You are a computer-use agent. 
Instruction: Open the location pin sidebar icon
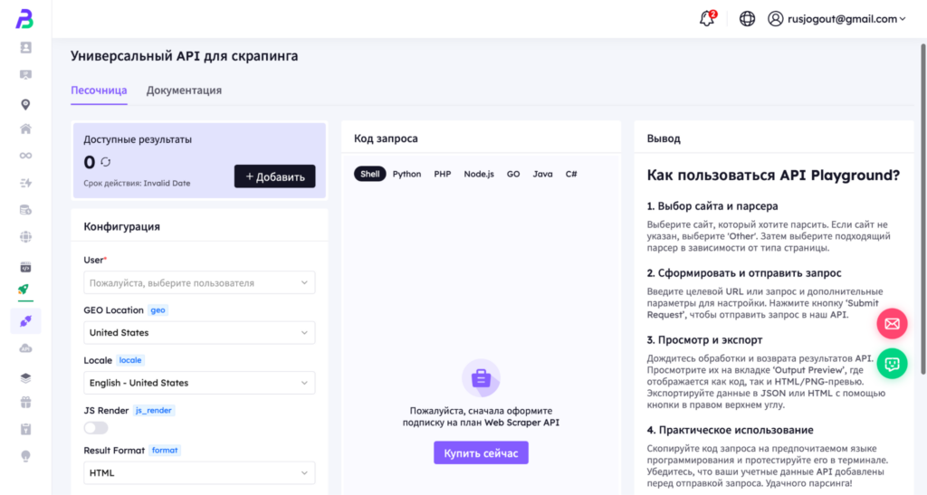pyautogui.click(x=25, y=105)
